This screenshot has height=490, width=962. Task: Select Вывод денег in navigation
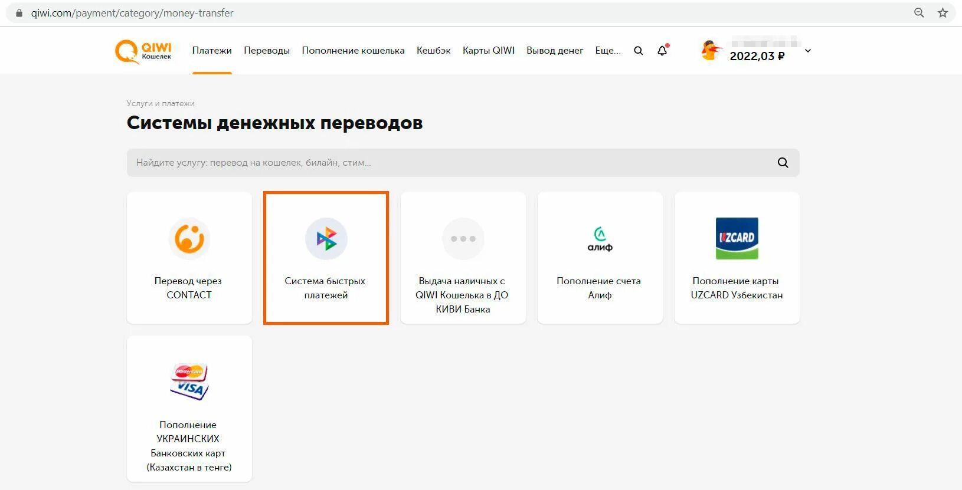554,51
